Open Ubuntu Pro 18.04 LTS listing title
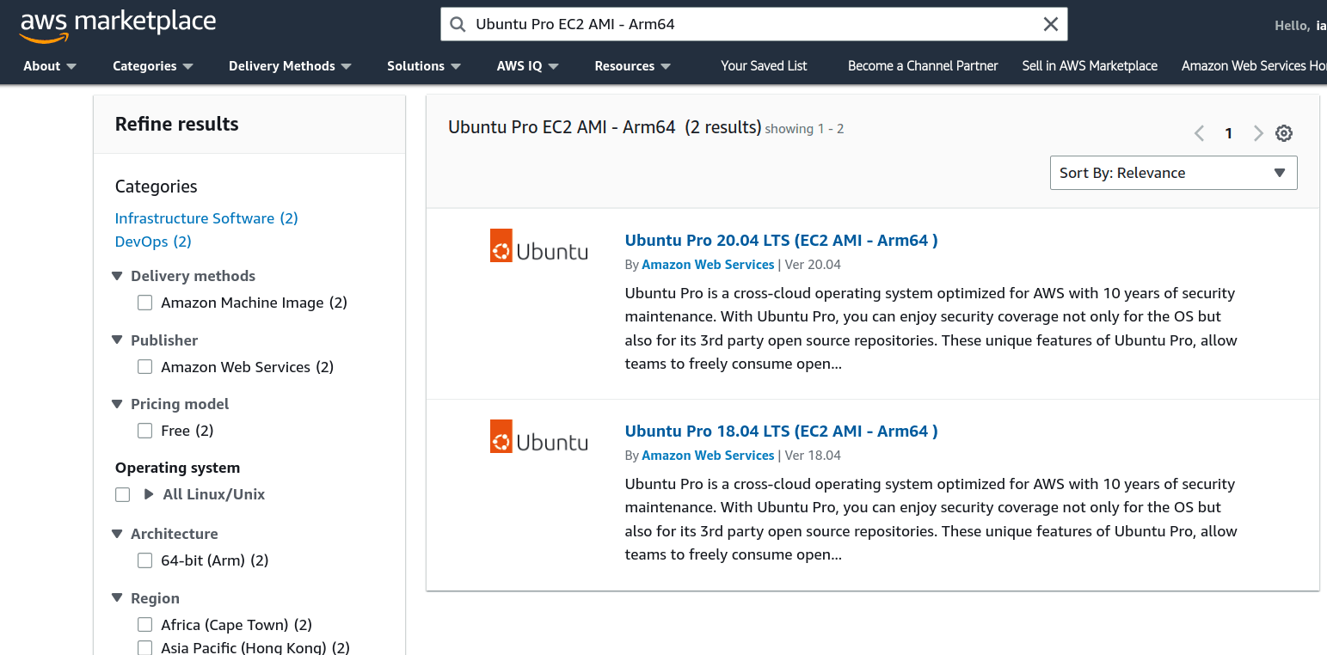This screenshot has width=1327, height=655. click(781, 432)
